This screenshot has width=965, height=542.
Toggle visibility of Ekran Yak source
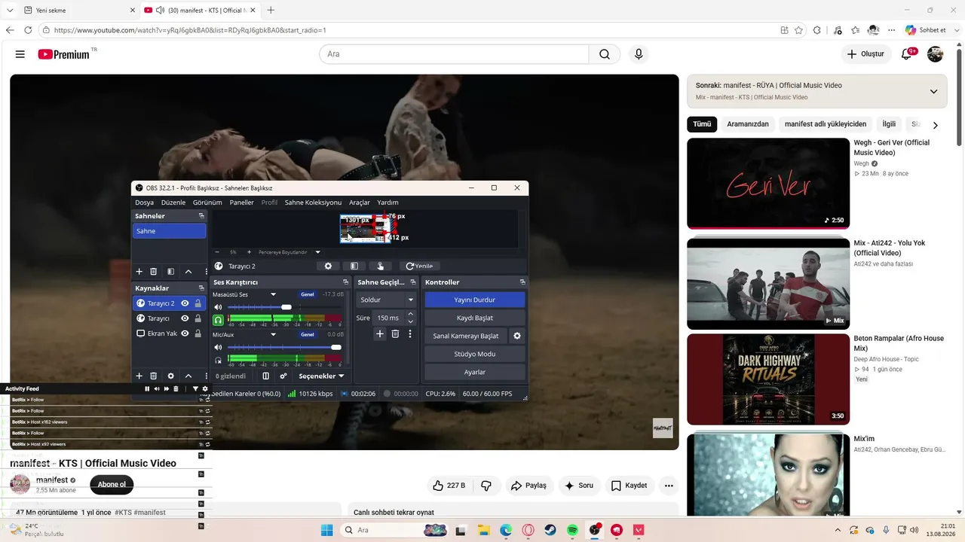(x=185, y=333)
